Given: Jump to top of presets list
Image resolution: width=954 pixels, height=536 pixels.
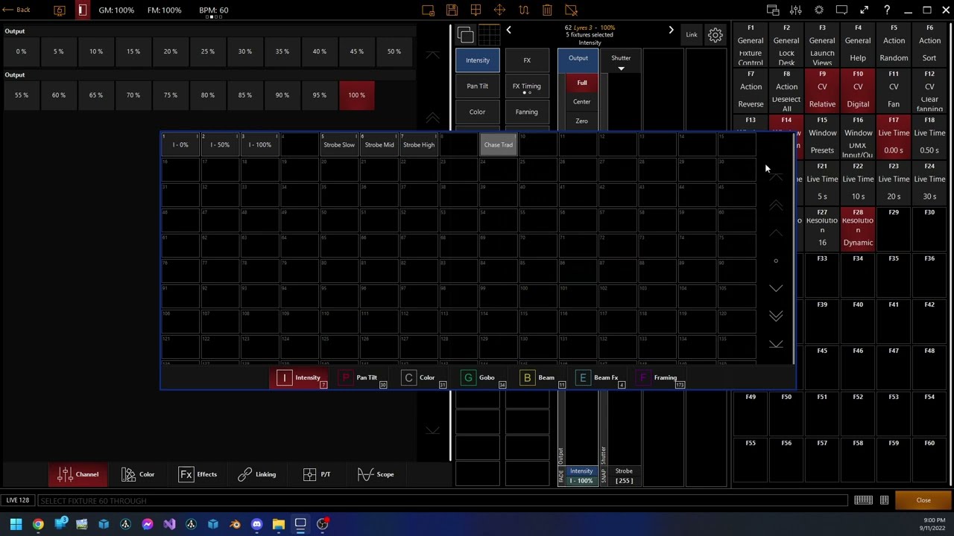Looking at the screenshot, I should [776, 176].
